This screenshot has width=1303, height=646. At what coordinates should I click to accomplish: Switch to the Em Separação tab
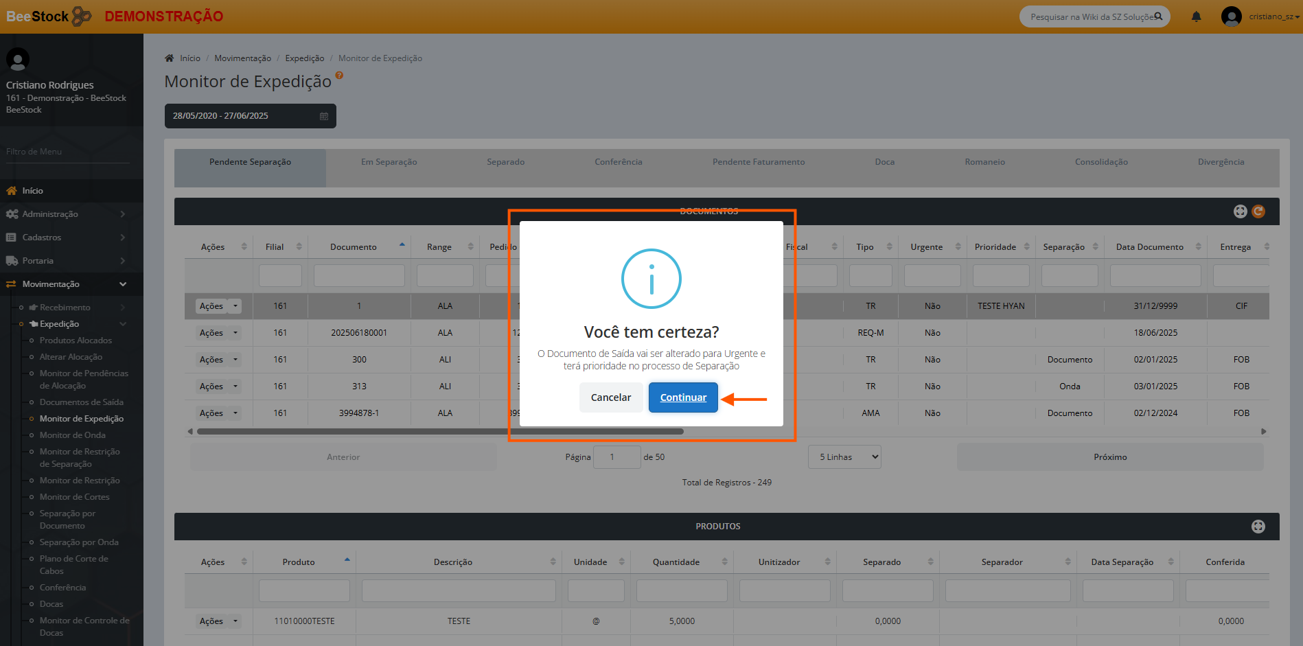pyautogui.click(x=389, y=162)
